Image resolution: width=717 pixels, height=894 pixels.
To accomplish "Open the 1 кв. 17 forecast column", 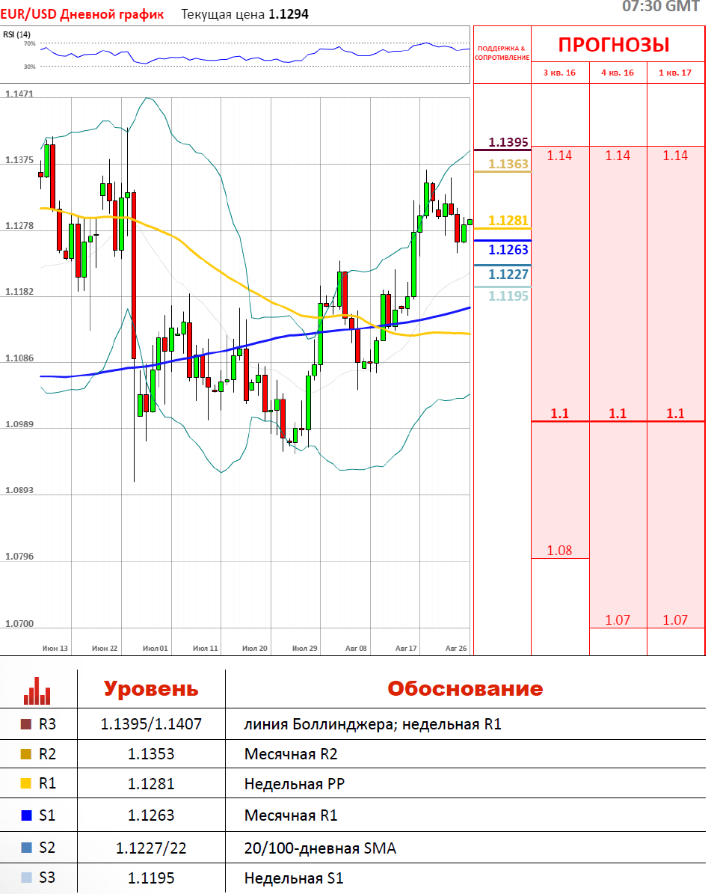I will (675, 73).
